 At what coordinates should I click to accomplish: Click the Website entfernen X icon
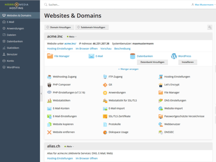[x=49, y=132]
